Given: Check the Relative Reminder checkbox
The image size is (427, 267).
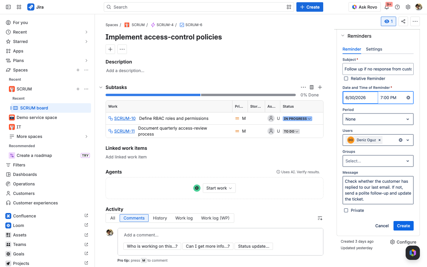Looking at the screenshot, I should tap(346, 79).
